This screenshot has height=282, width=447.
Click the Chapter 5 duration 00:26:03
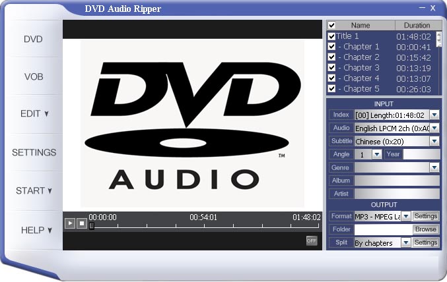coord(413,90)
